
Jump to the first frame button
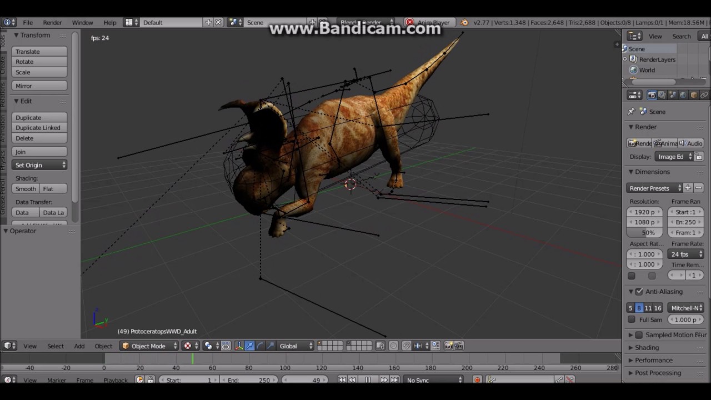[x=342, y=380]
